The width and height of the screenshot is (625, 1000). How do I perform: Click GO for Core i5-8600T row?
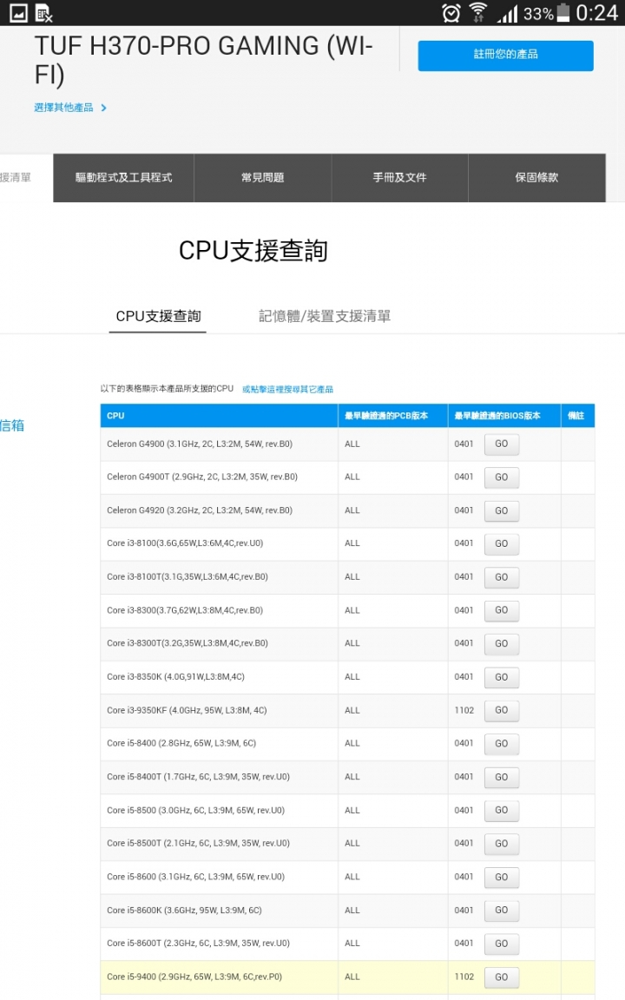pyautogui.click(x=502, y=944)
